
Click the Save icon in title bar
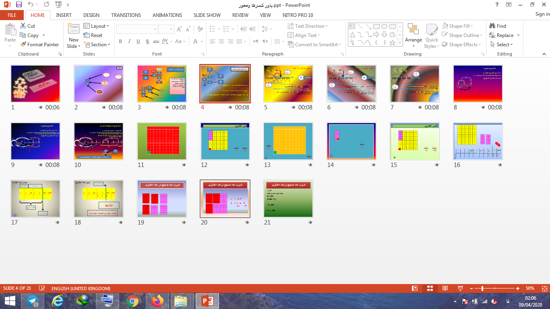pos(19,5)
